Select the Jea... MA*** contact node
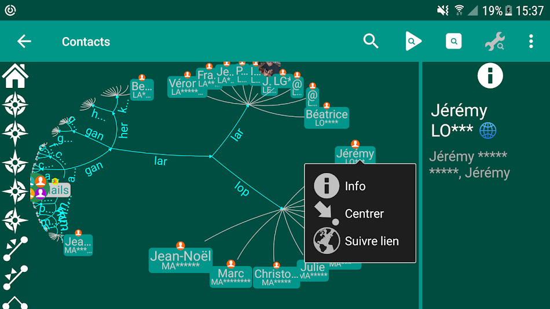The image size is (550, 309). pos(78,245)
